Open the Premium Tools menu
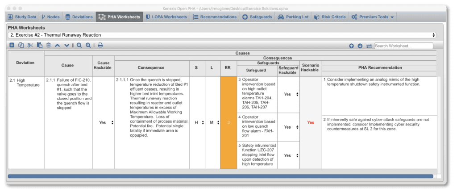 tap(372, 17)
